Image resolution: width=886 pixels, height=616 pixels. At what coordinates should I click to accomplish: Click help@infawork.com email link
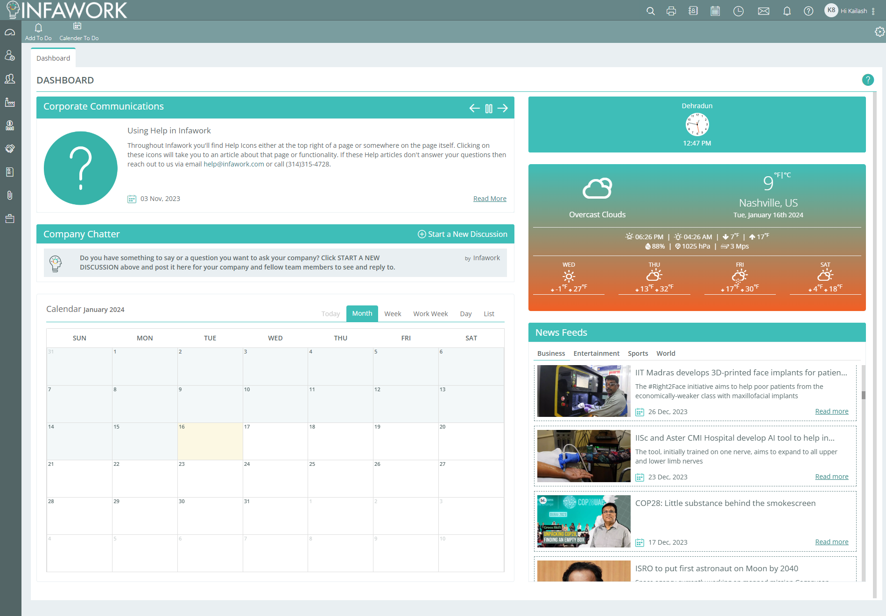point(234,164)
